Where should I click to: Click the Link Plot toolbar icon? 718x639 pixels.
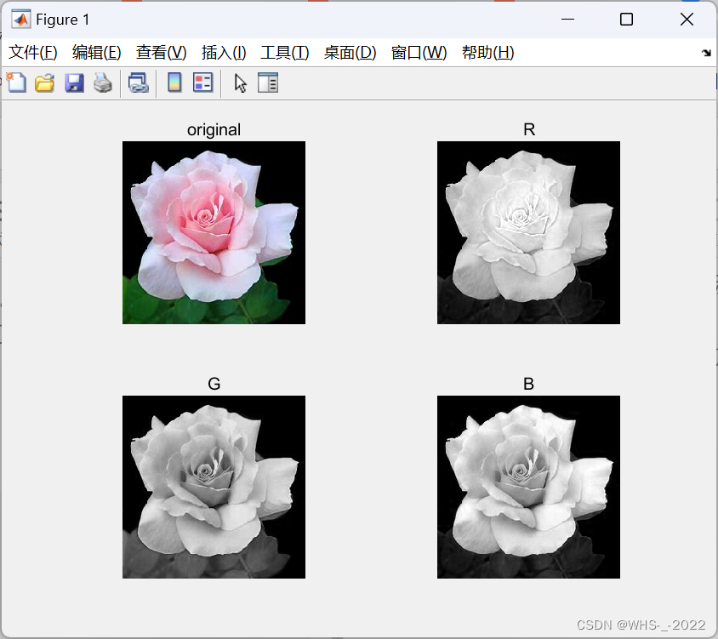[x=139, y=83]
